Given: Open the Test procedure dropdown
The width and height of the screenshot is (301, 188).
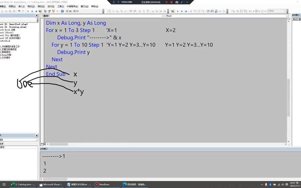Looking at the screenshot, I should coord(286,16).
